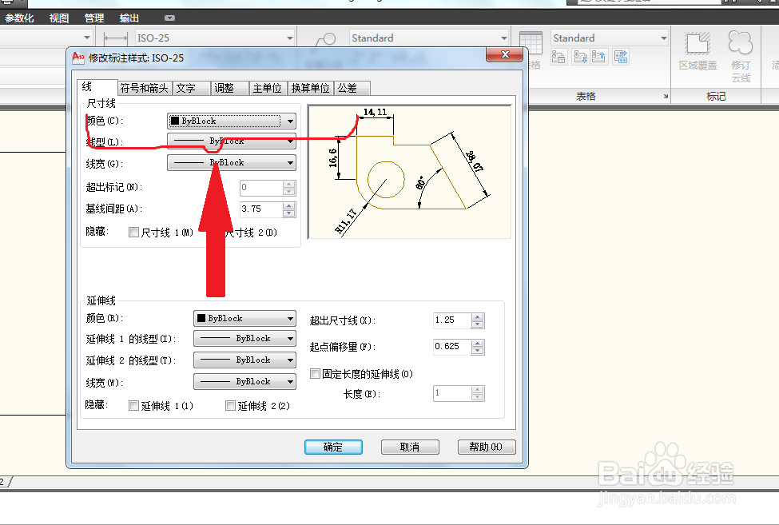This screenshot has width=779, height=525.
Task: Switch to the 换算单位 tab
Action: pos(311,89)
